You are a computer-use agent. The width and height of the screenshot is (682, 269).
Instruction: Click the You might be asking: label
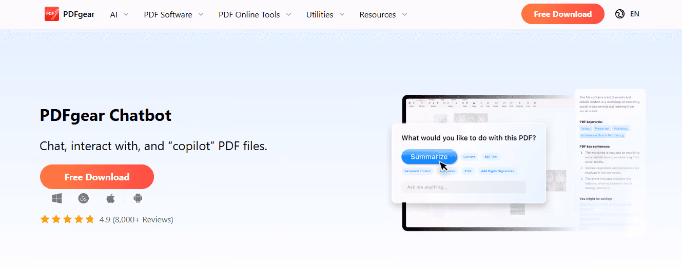(596, 198)
